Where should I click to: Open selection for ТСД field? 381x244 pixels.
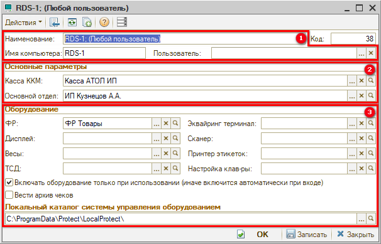(157, 169)
